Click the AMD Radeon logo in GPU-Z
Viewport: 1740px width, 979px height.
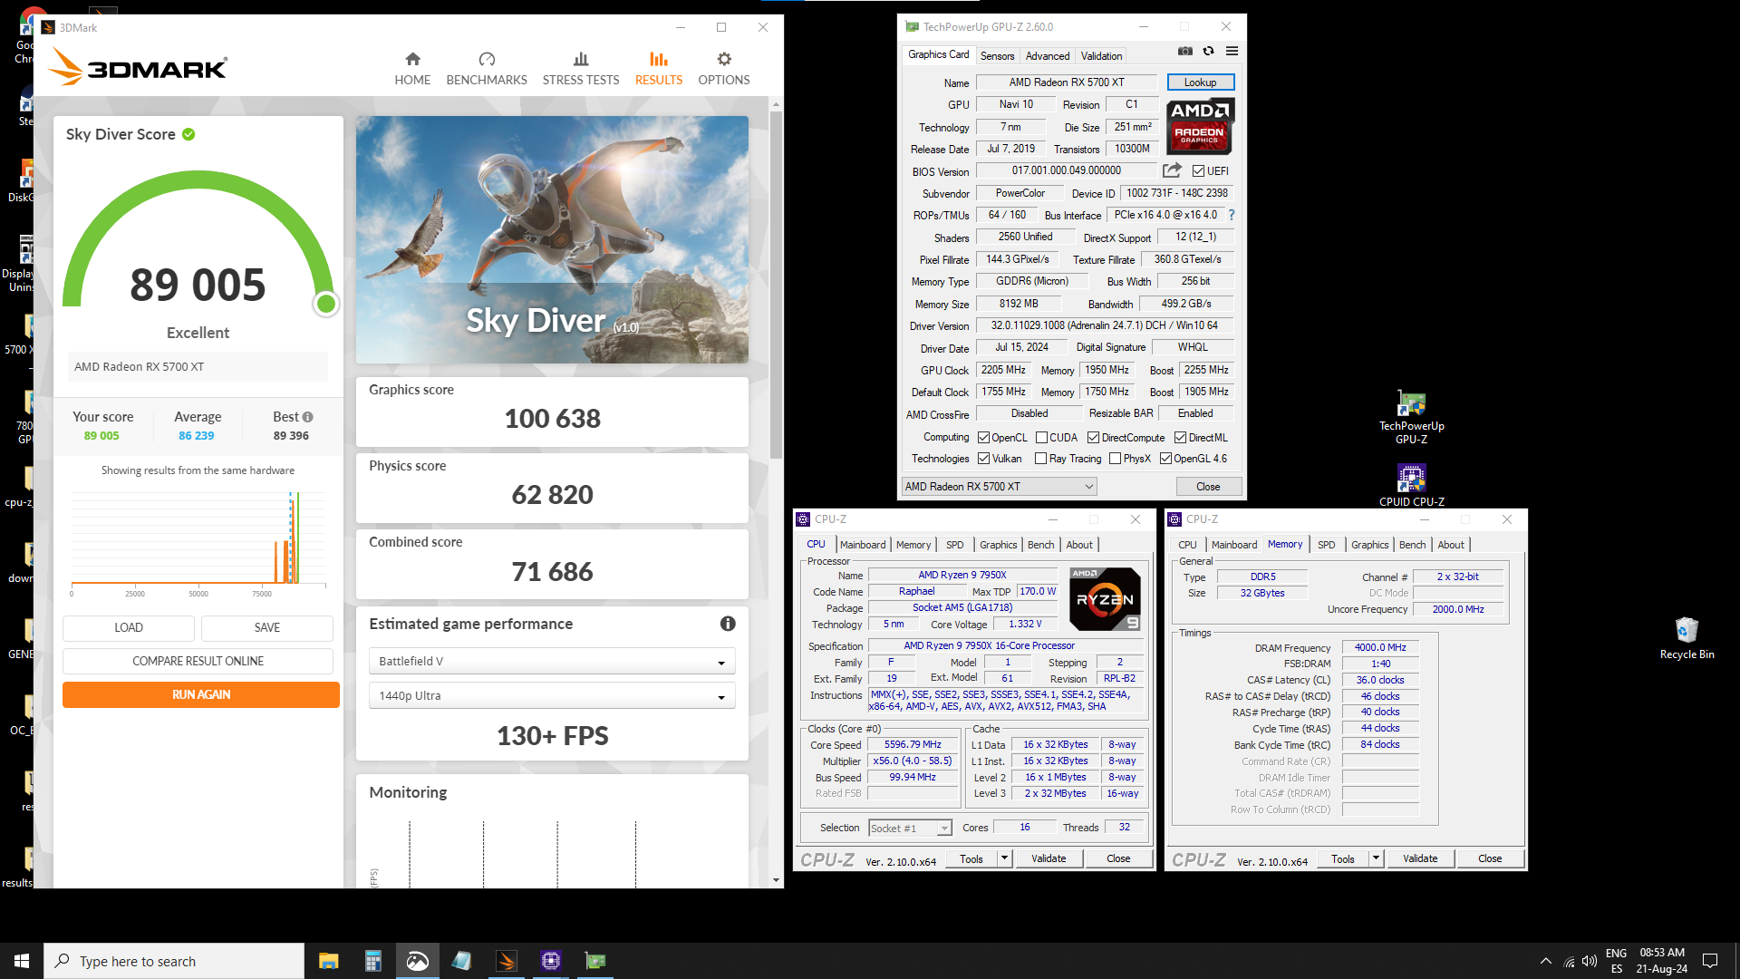[x=1200, y=126]
